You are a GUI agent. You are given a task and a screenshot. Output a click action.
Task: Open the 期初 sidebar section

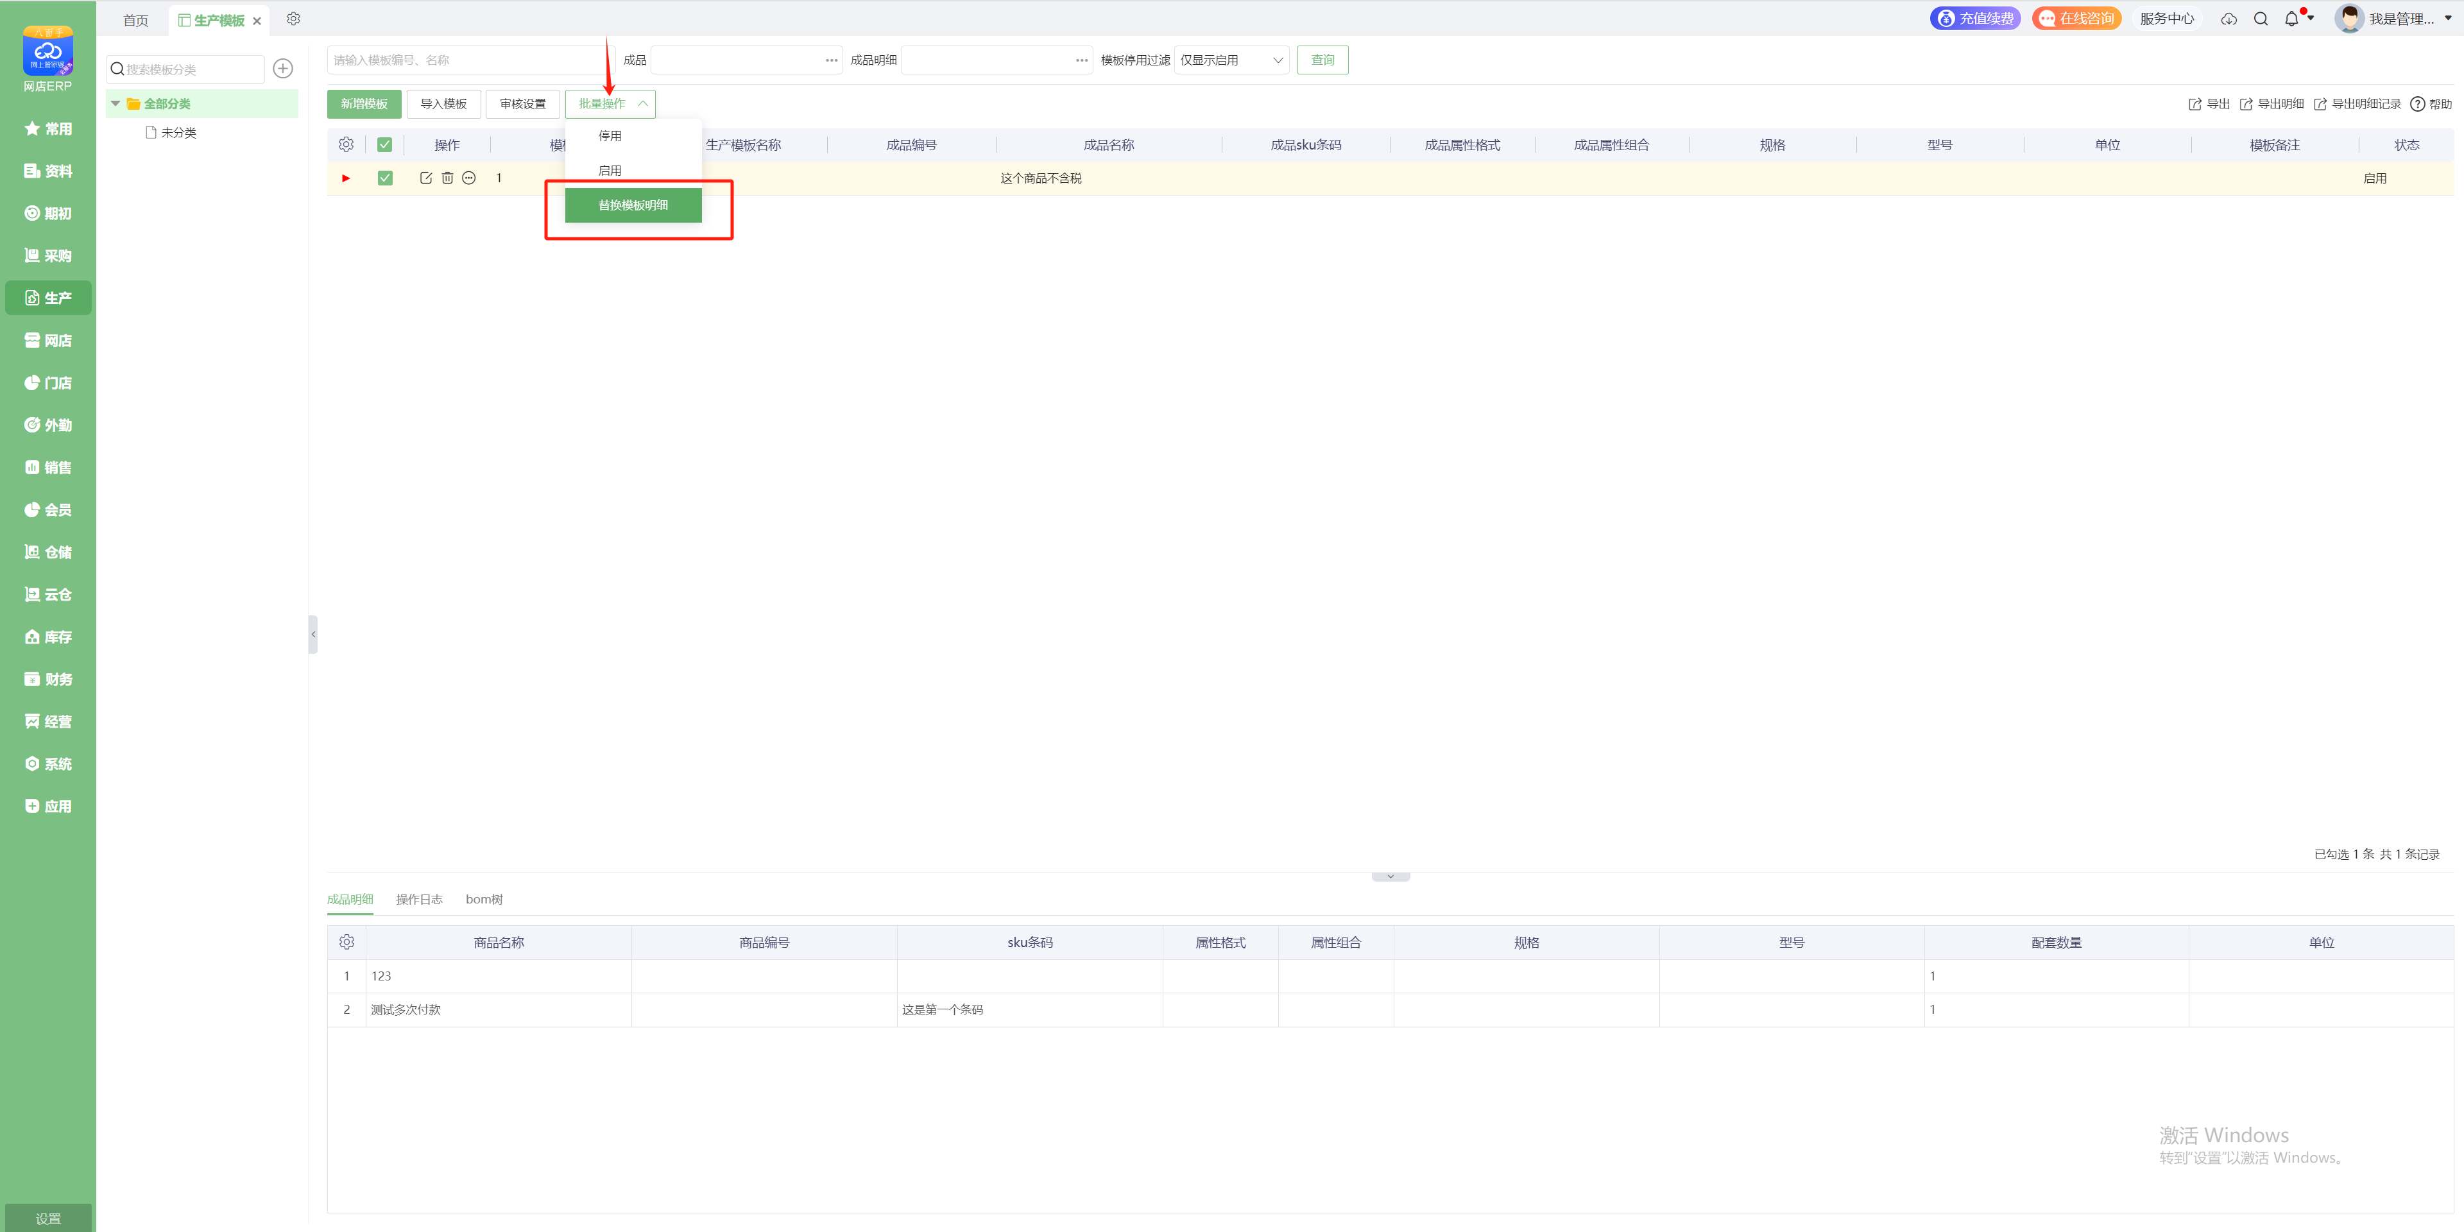[x=48, y=213]
